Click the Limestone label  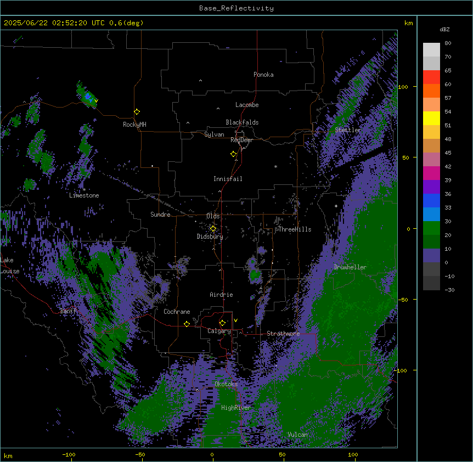(x=84, y=195)
